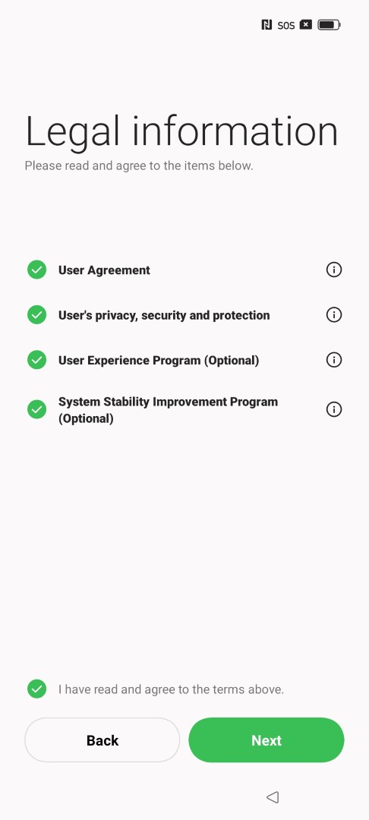
Task: Untick the read and agree checkbox
Action: click(x=36, y=689)
